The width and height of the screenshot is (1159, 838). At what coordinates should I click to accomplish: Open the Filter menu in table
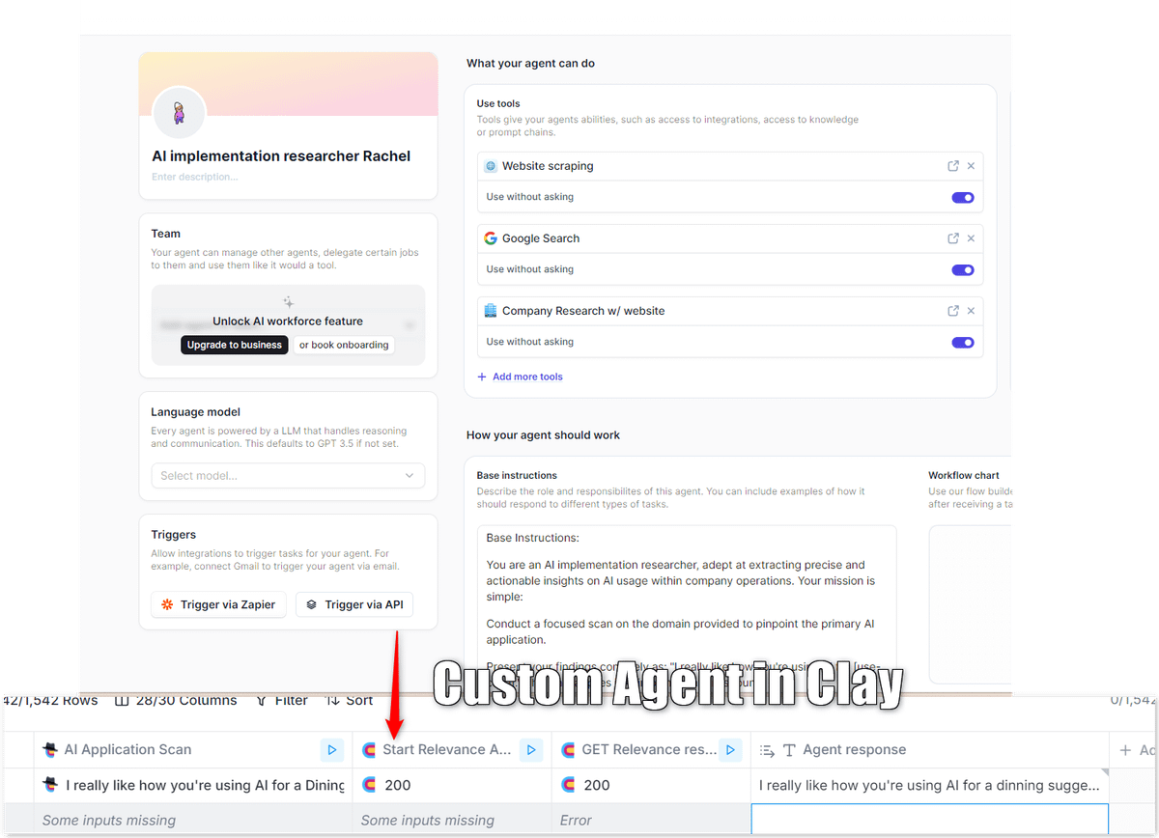click(x=282, y=700)
